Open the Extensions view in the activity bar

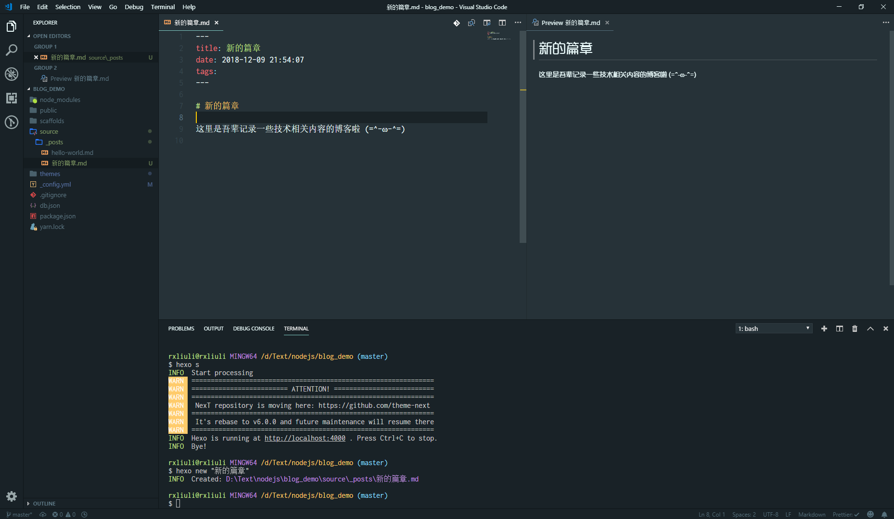(12, 98)
